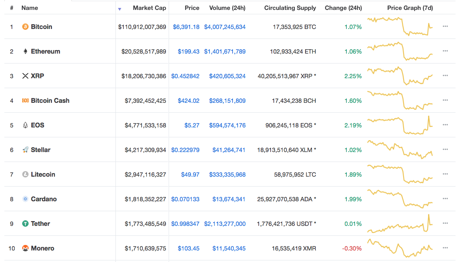Select the Stellar rocket icon
The image size is (469, 262).
tap(25, 150)
